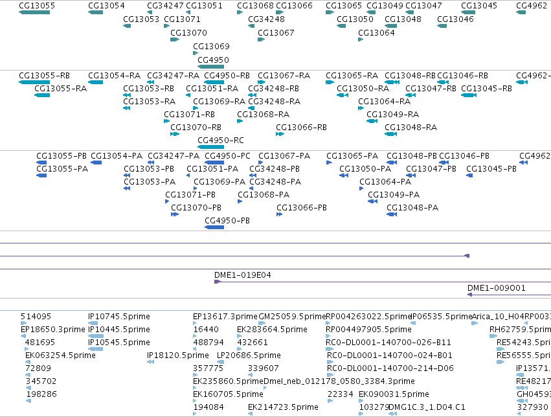Select the RC0-DL0001-140700-214-D06 label
This screenshot has width=551, height=417.
pyautogui.click(x=390, y=368)
